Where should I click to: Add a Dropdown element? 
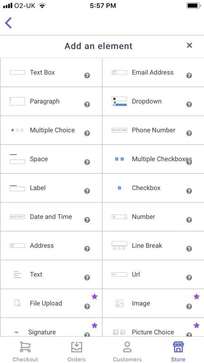coord(153,101)
